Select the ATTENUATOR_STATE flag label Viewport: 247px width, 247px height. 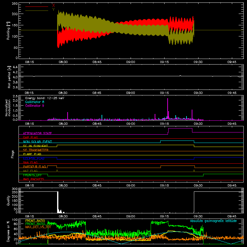pos(37,133)
